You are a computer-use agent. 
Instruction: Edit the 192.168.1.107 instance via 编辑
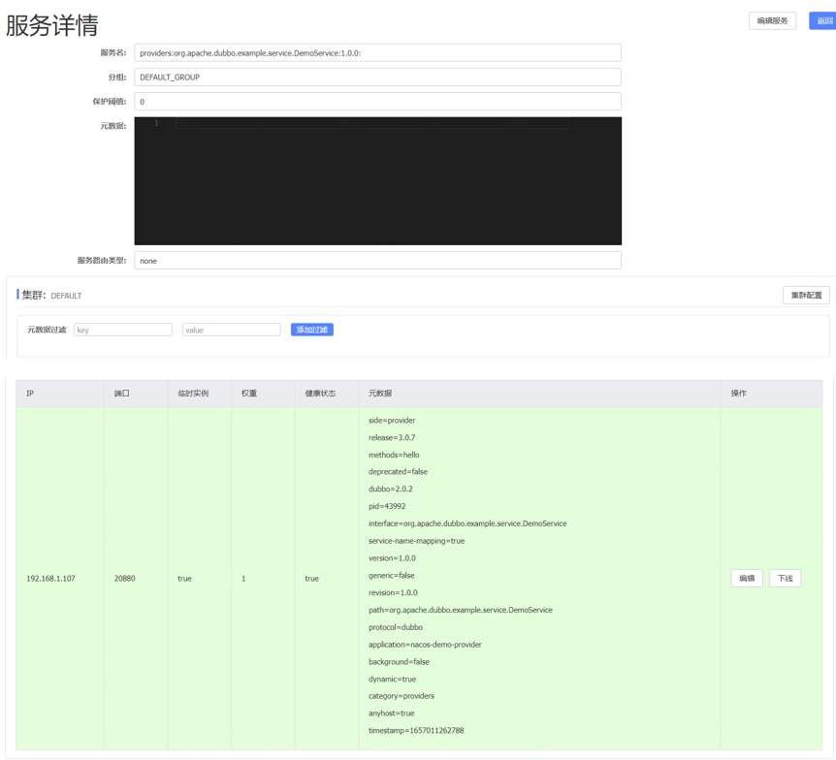pos(746,579)
